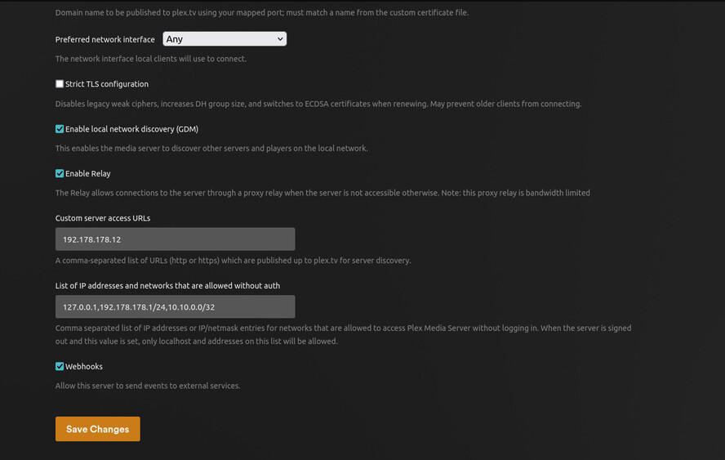The height and width of the screenshot is (460, 725).
Task: Toggle the Enable Relay checkbox
Action: coord(60,173)
